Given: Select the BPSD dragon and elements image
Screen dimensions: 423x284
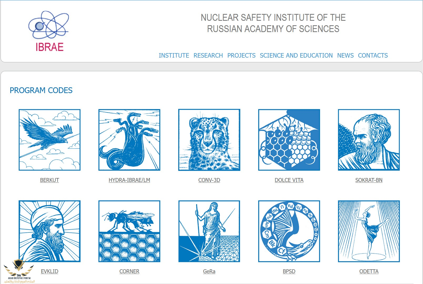Looking at the screenshot, I should point(289,231).
